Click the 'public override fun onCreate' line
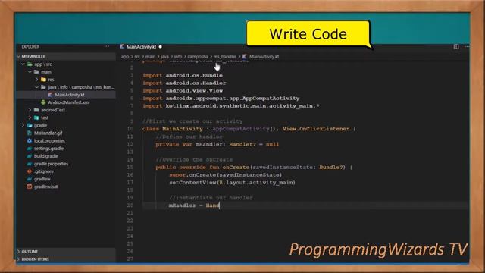The image size is (485, 273). click(254, 167)
